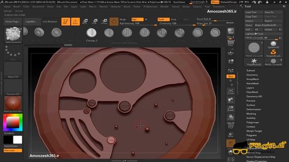This screenshot has width=289, height=162.
Task: Open the Zplugin menu
Action: [x=8, y=11]
